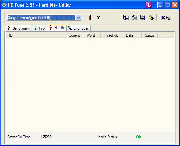Click the copy text to clipboard icon
Screen dimensions: 180x146
pos(126,18)
